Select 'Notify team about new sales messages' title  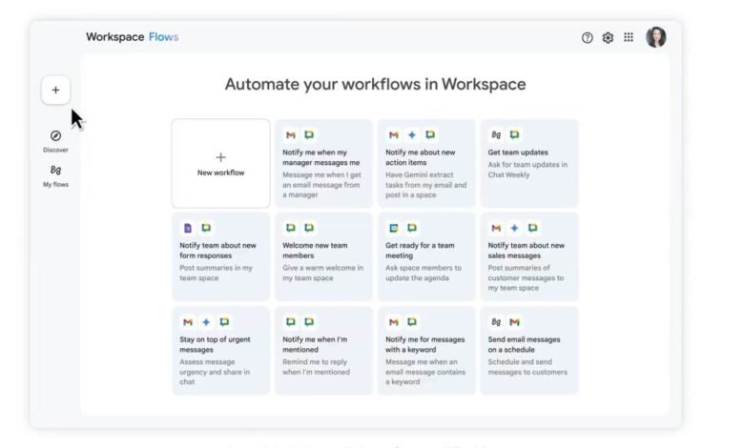(x=527, y=251)
